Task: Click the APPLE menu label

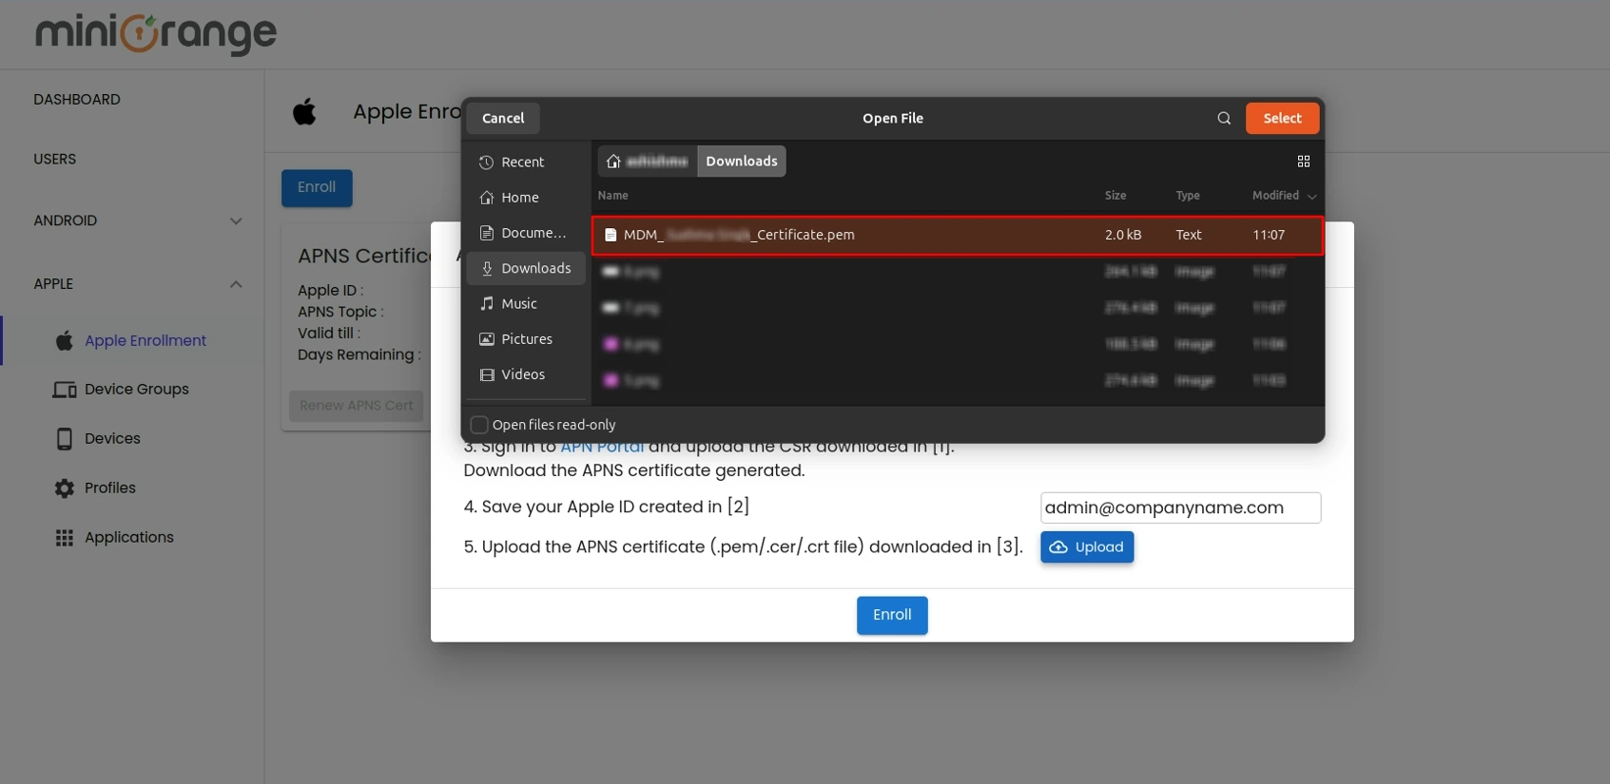Action: (53, 284)
